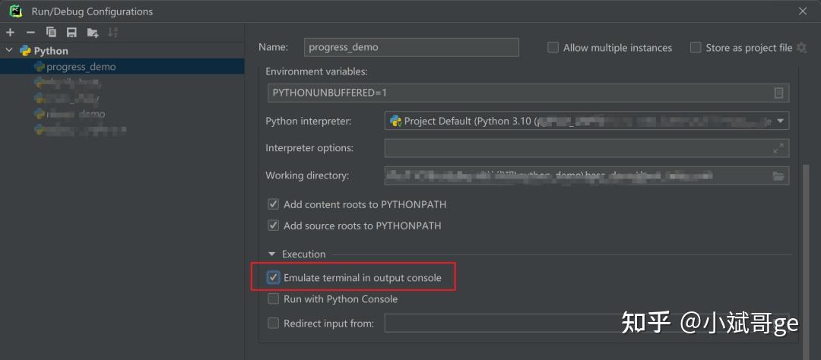The width and height of the screenshot is (821, 360).
Task: Collapse the Python configurations tree node
Action: click(x=9, y=51)
